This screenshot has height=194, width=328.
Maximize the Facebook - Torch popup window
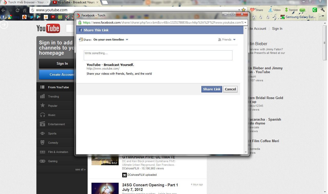click(232, 14)
